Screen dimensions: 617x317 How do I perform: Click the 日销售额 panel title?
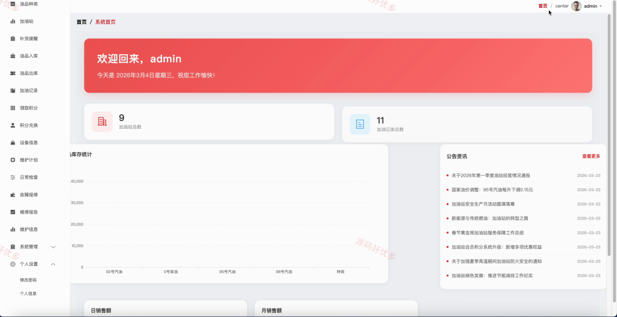tap(101, 310)
